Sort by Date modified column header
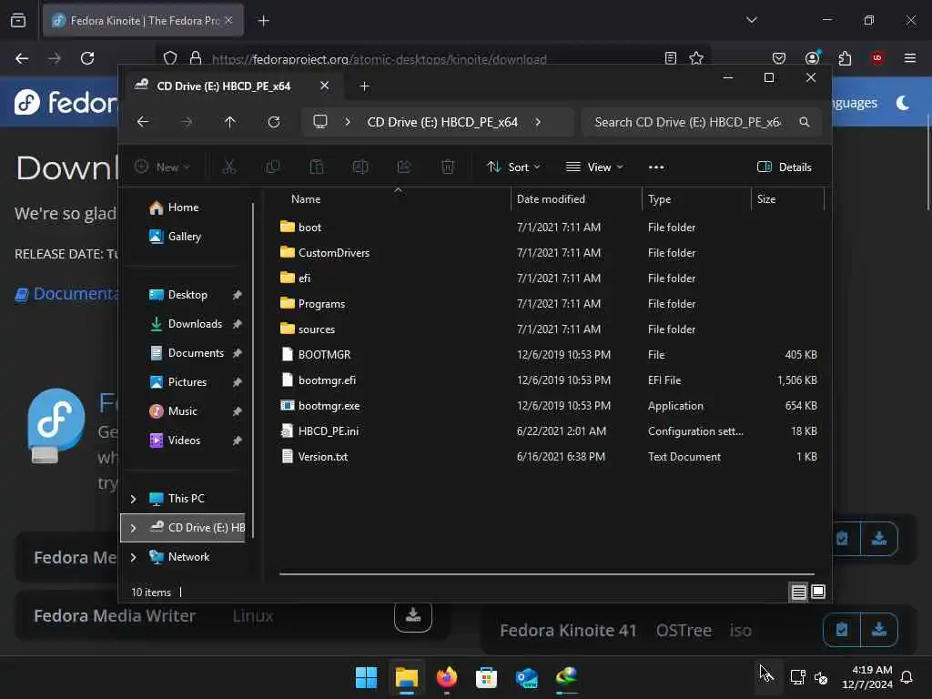The height and width of the screenshot is (699, 932). point(576,199)
